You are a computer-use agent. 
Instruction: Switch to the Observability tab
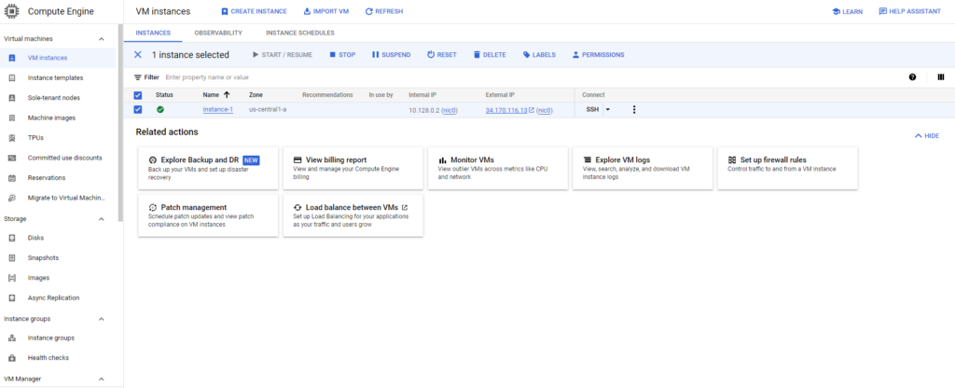pyautogui.click(x=218, y=33)
